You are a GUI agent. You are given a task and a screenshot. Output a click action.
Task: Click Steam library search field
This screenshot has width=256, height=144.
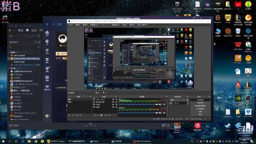tap(23, 47)
